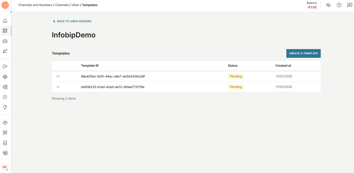354x173 pixels.
Task: Click the Templates section heading
Action: pos(61,53)
